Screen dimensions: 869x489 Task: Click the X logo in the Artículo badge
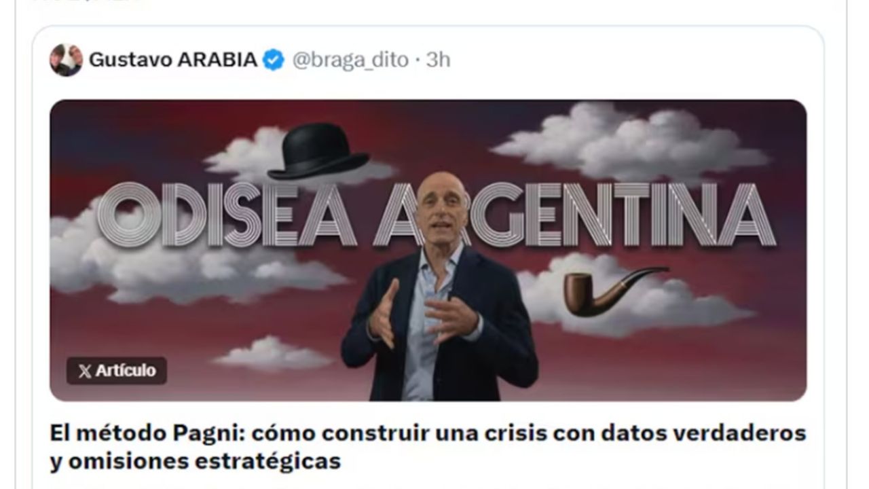click(85, 371)
